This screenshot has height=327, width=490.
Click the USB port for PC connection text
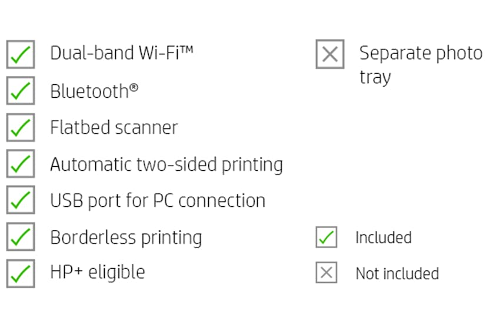coord(157,201)
